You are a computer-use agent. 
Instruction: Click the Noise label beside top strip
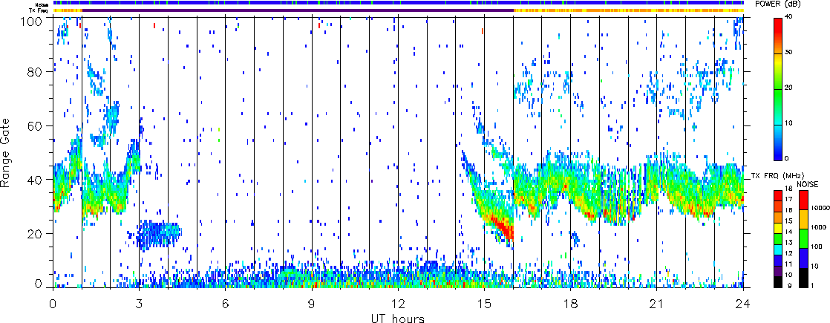pos(43,4)
